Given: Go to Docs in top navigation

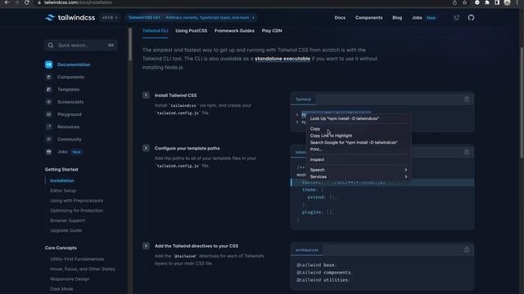Looking at the screenshot, I should [340, 18].
